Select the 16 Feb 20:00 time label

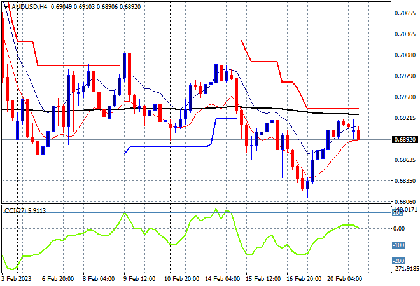[x=304, y=279]
